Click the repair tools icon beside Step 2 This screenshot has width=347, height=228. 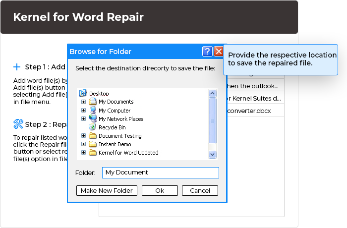(x=18, y=124)
